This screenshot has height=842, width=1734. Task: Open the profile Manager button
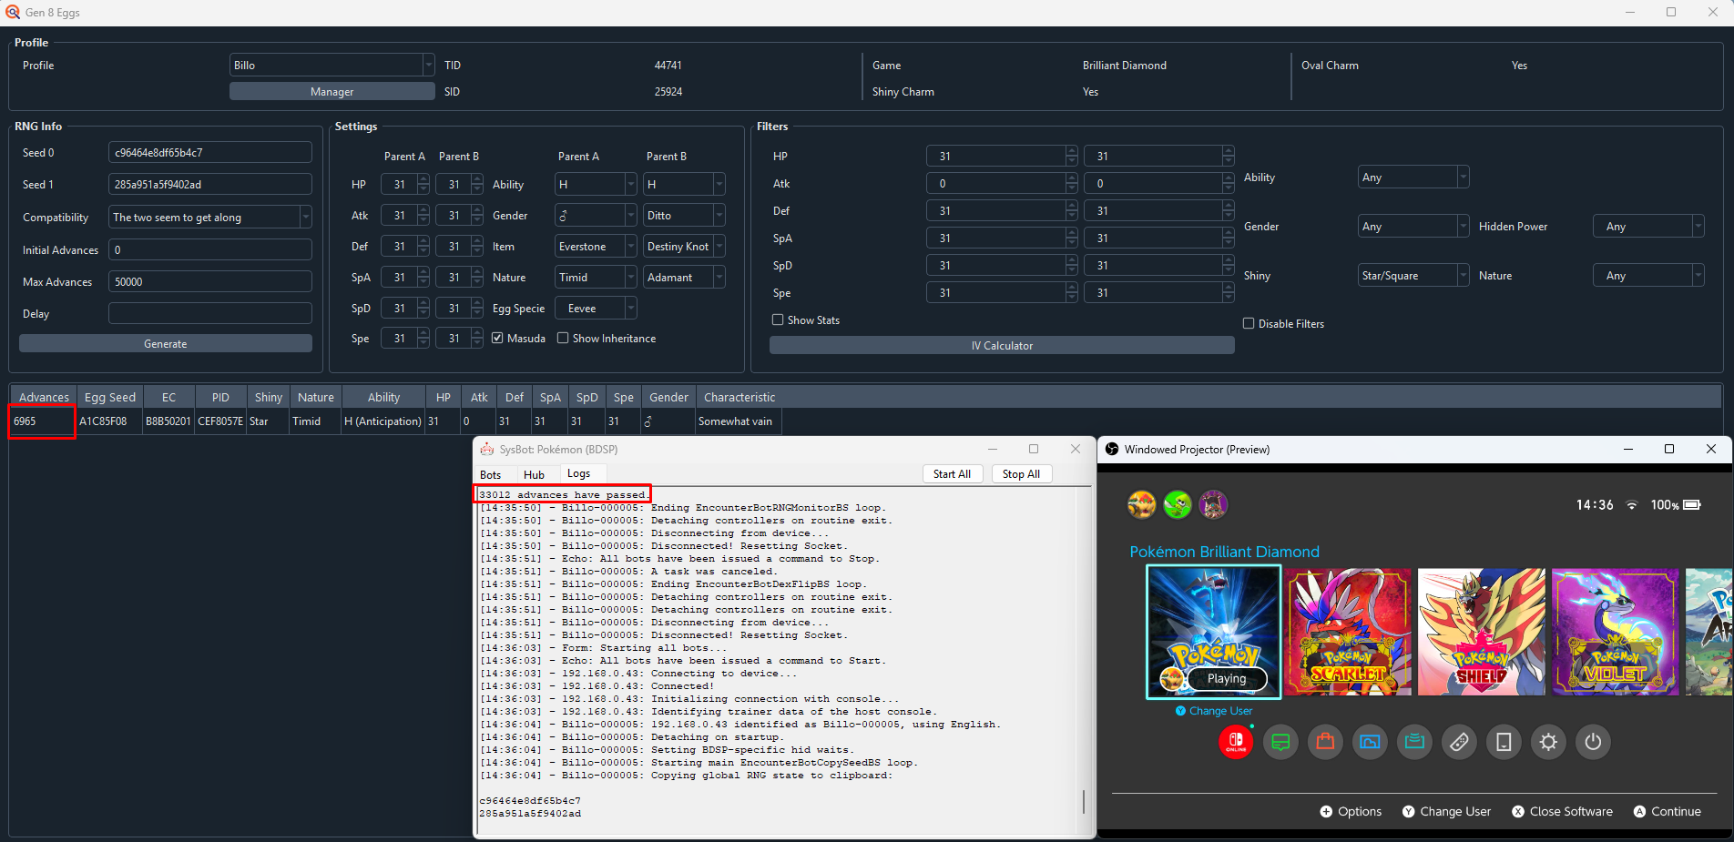(x=331, y=91)
